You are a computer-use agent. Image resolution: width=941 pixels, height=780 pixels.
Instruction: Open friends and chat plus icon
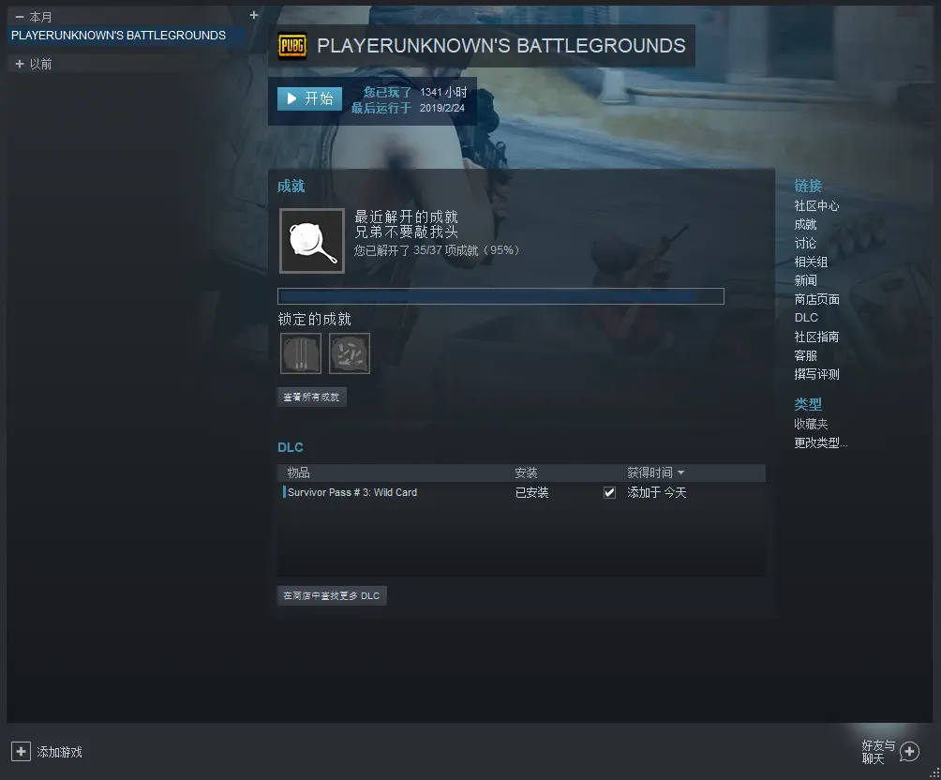coord(909,751)
